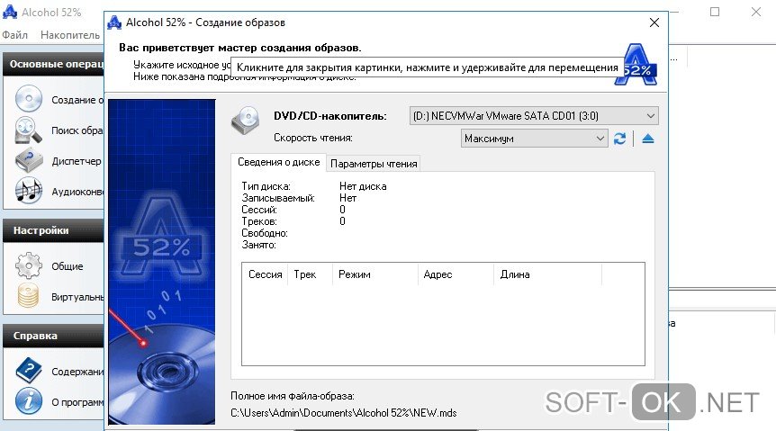Image resolution: width=776 pixels, height=431 pixels.
Task: Click the Alcohol 52% logo in wizard header
Action: pyautogui.click(x=636, y=64)
